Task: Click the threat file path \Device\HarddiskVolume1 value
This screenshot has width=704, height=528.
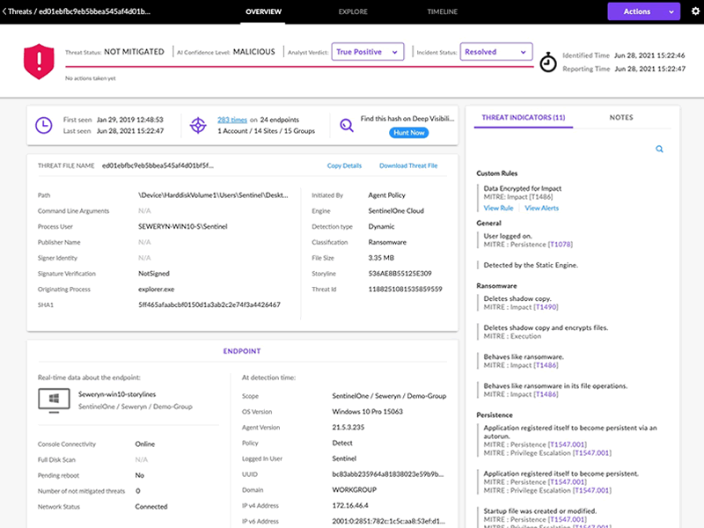Action: tap(213, 194)
